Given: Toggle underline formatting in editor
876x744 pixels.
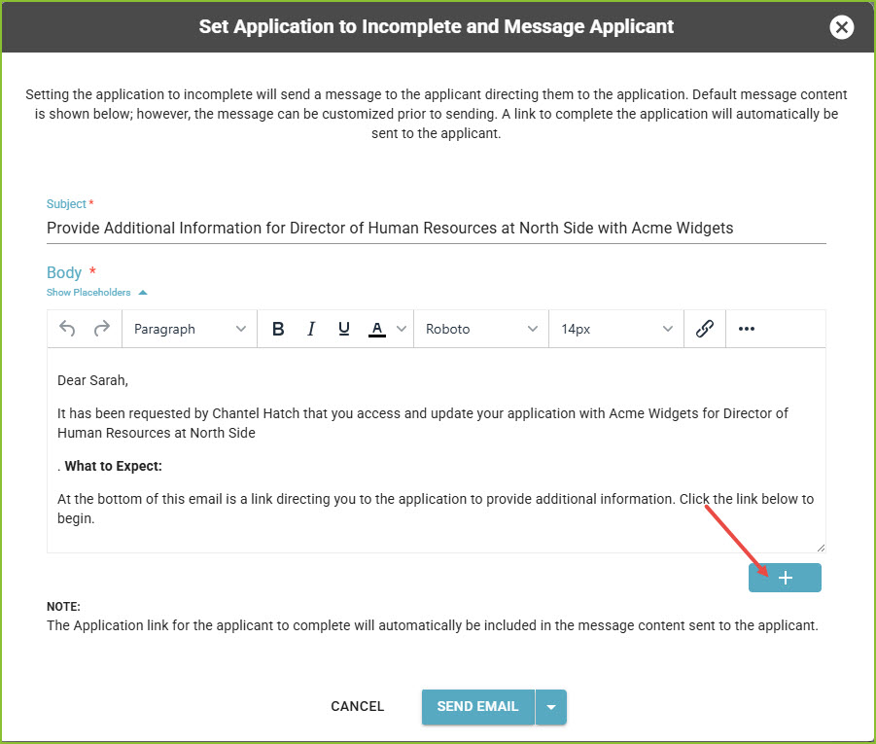Looking at the screenshot, I should tap(344, 329).
